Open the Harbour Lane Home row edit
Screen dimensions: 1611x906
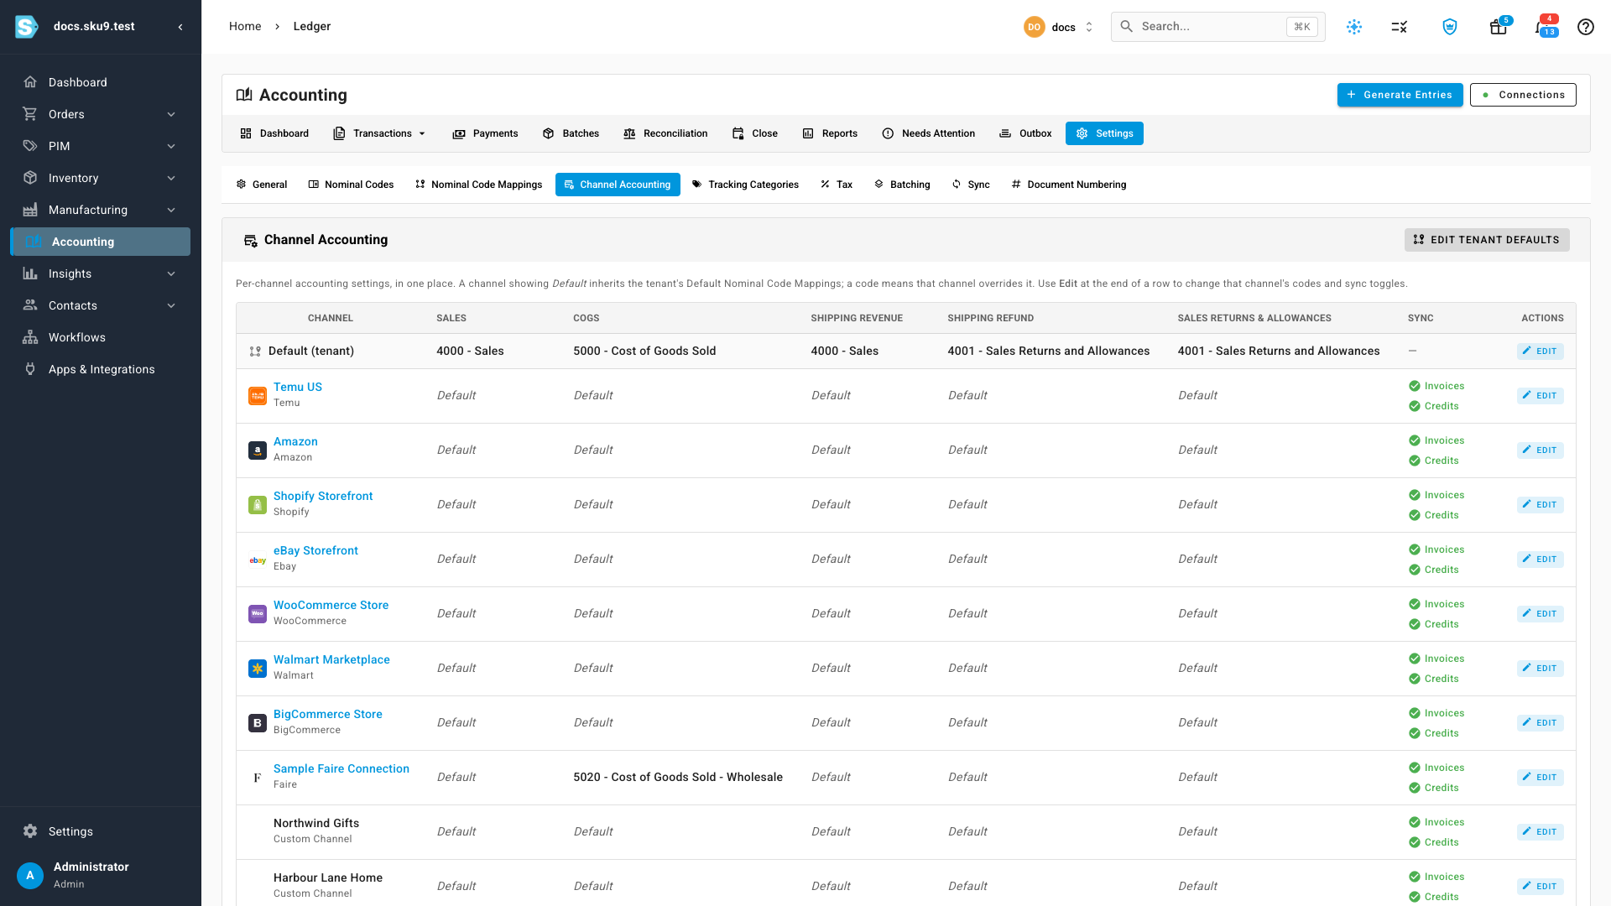[1540, 887]
